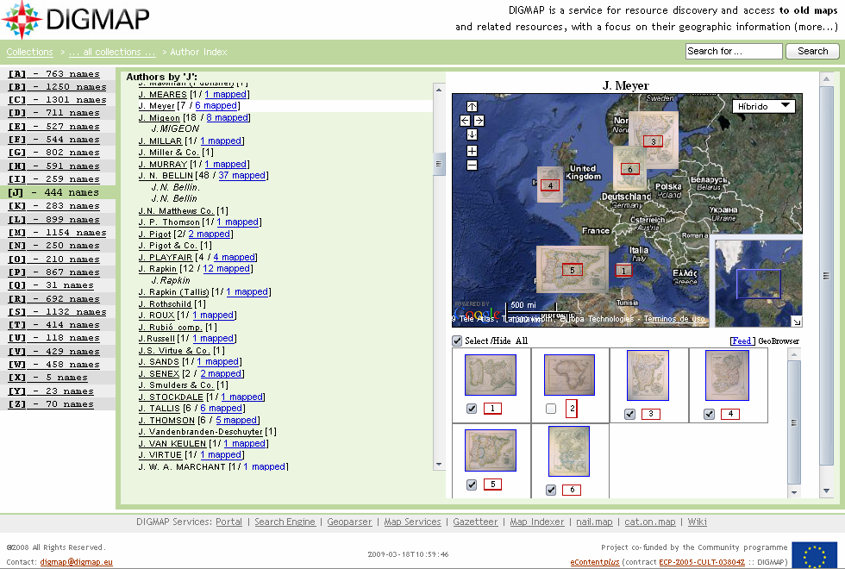Open the [Z] - 70 names index
This screenshot has height=569, width=845.
[x=51, y=403]
